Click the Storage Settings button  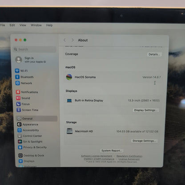(144, 141)
